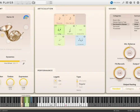Select the Wet preset

(136, 31)
